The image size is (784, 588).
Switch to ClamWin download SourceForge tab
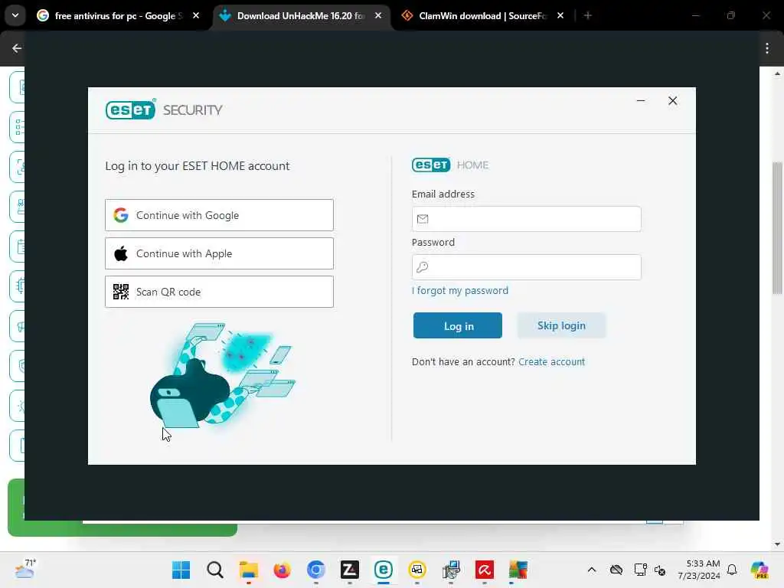(482, 15)
